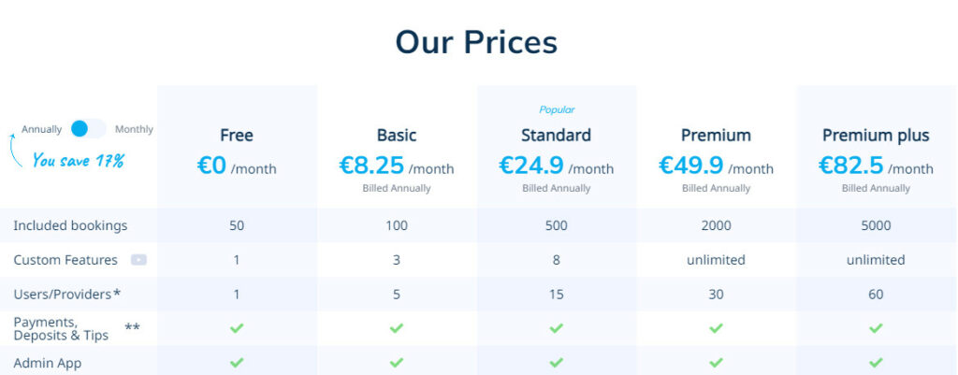Viewport: 958px width, 375px height.
Task: Click the Users/Providers asterisk footnote
Action: point(117,293)
